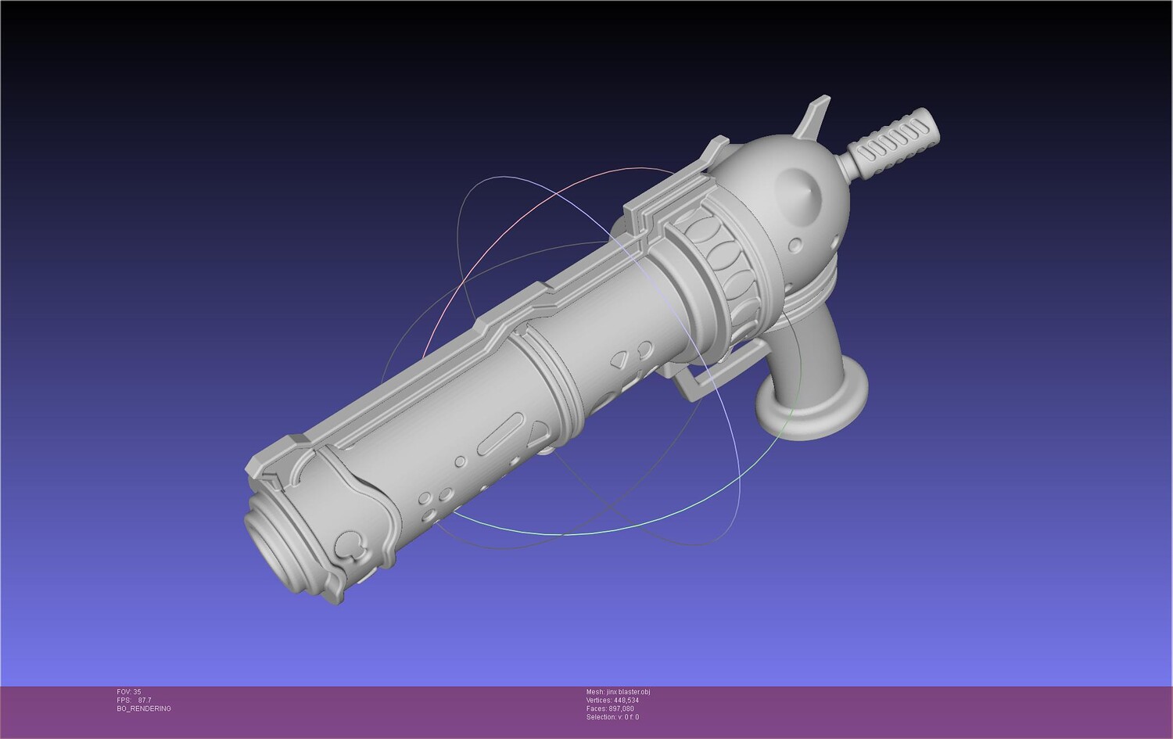Click the "BO_RENDERING" status text
1173x739 pixels.
point(144,709)
